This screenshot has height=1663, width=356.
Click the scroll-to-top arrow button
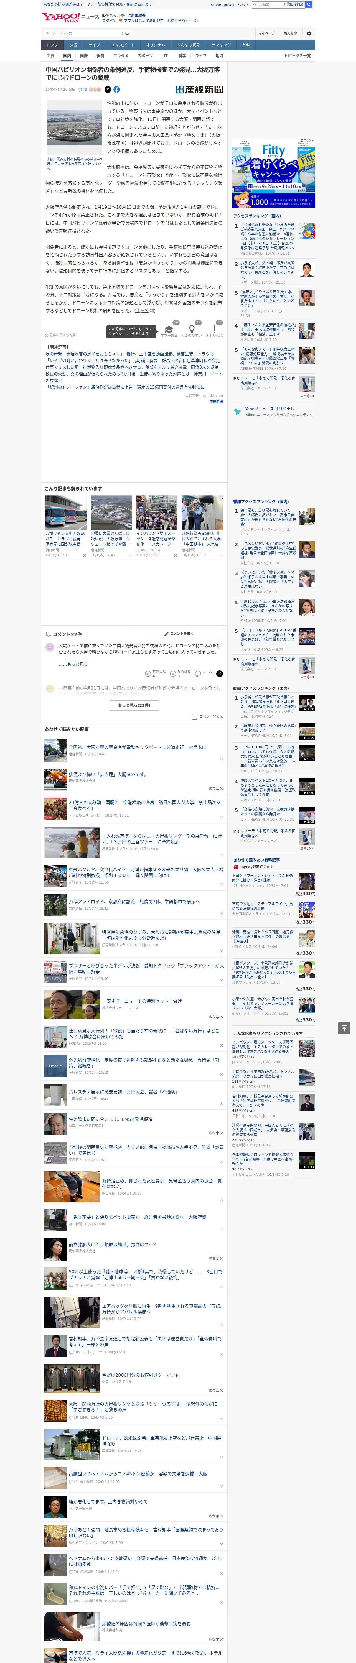pyautogui.click(x=344, y=1028)
